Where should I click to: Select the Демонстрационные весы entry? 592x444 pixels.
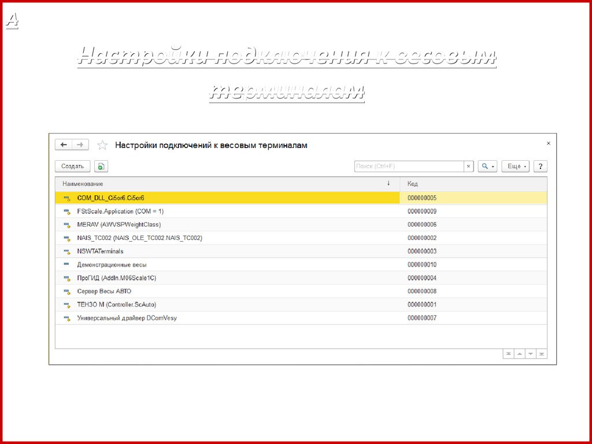pyautogui.click(x=112, y=265)
